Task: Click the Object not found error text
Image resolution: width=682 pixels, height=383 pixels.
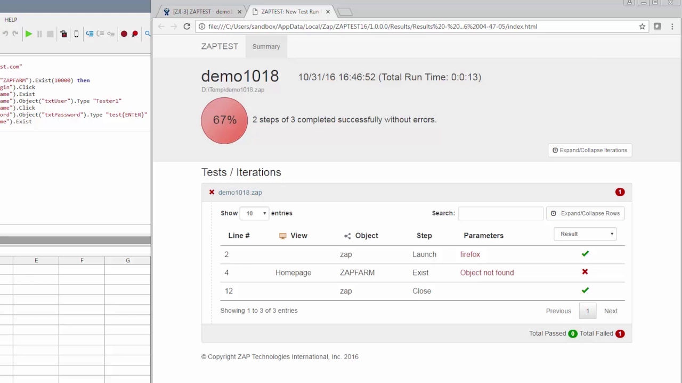Action: click(x=487, y=272)
